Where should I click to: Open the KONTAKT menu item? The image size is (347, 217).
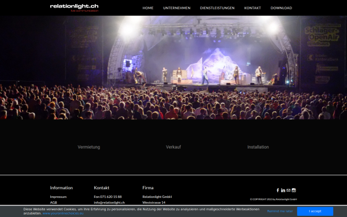click(253, 8)
